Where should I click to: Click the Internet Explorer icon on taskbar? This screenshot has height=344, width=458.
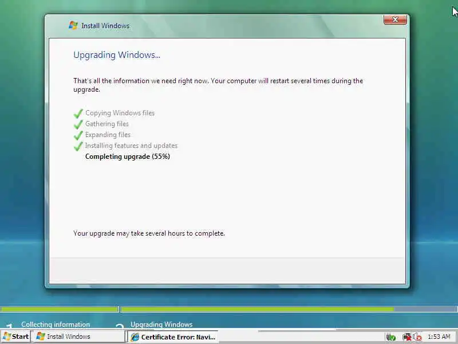[x=135, y=337]
